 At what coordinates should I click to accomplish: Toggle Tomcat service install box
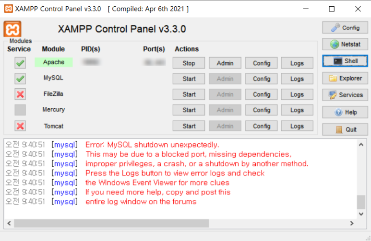click(x=20, y=126)
